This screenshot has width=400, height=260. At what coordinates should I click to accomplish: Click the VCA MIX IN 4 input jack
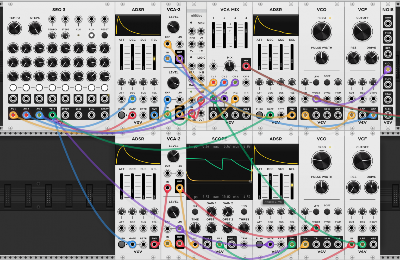tap(246, 99)
